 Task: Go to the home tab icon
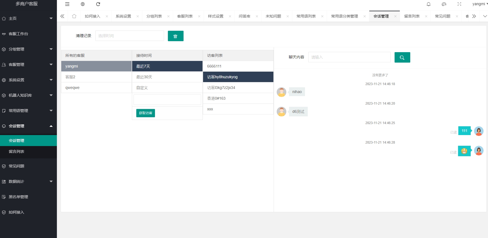(74, 16)
